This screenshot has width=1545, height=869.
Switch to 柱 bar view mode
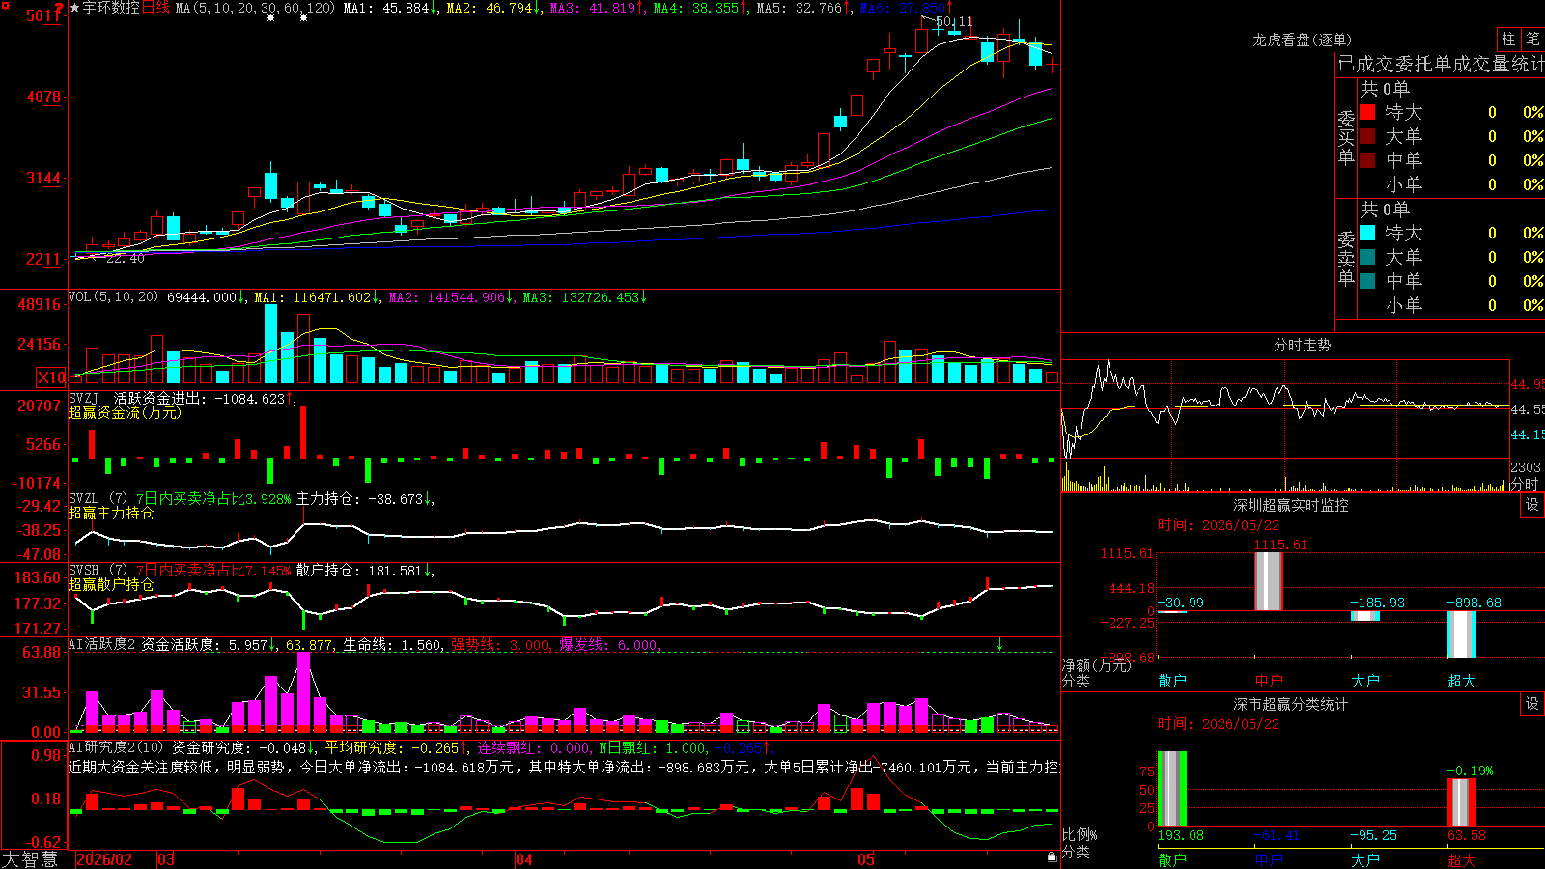[x=1508, y=39]
